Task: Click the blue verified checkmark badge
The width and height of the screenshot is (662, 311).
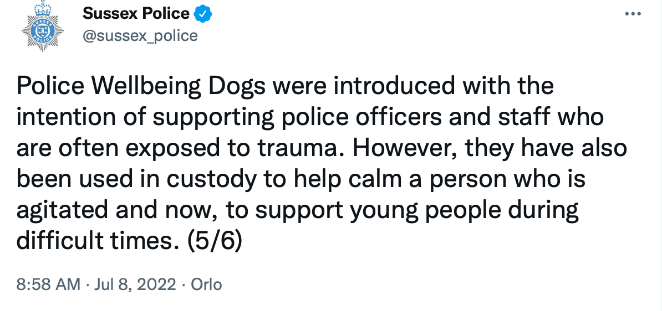Action: coord(203,14)
